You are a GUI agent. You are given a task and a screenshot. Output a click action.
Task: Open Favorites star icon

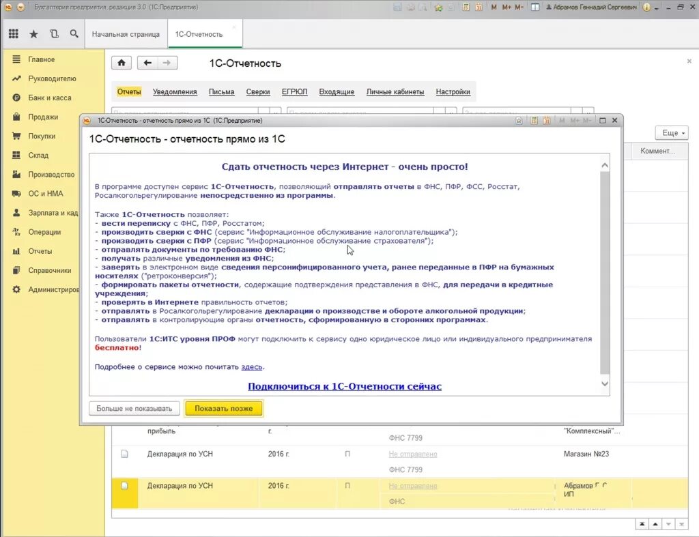tap(33, 34)
